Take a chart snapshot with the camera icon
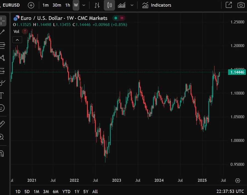This screenshot has height=195, width=247. [241, 5]
